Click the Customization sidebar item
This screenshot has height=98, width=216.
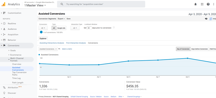tap(14, 13)
